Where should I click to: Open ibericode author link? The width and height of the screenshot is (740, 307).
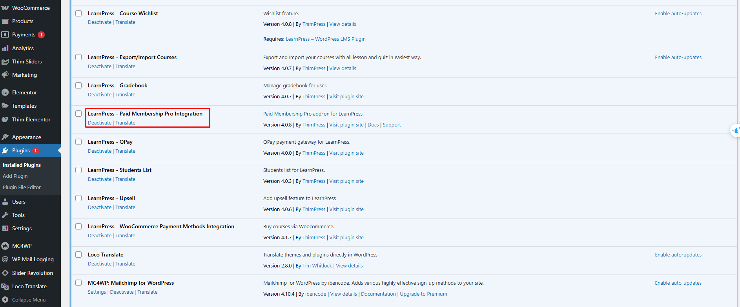click(x=315, y=294)
